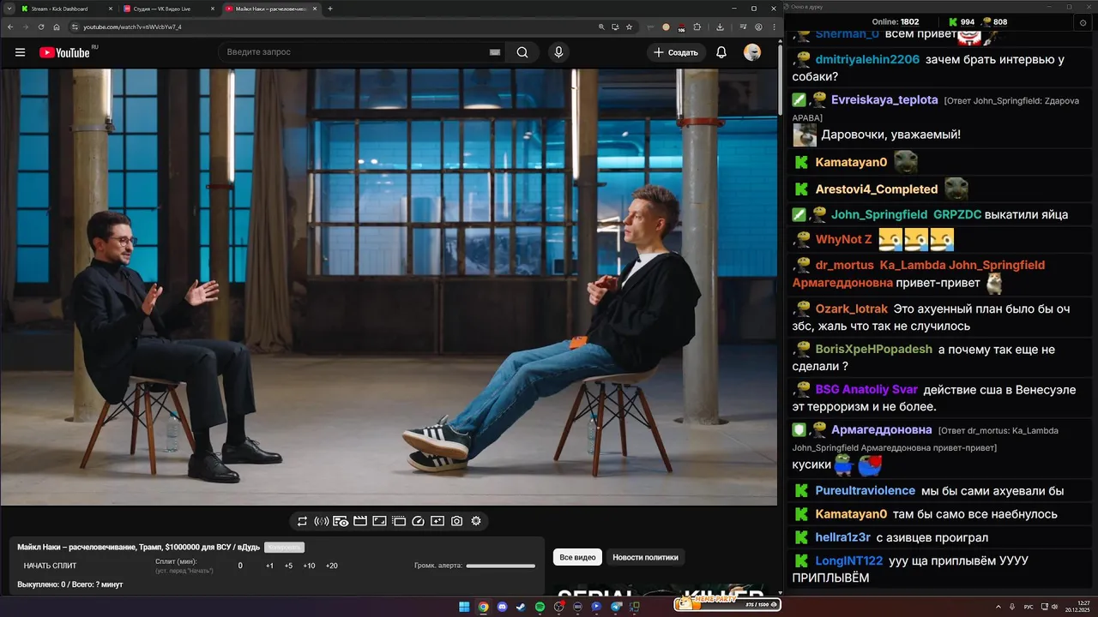Select the Майкл Наки YouTube tab
The width and height of the screenshot is (1098, 617).
[x=271, y=9]
